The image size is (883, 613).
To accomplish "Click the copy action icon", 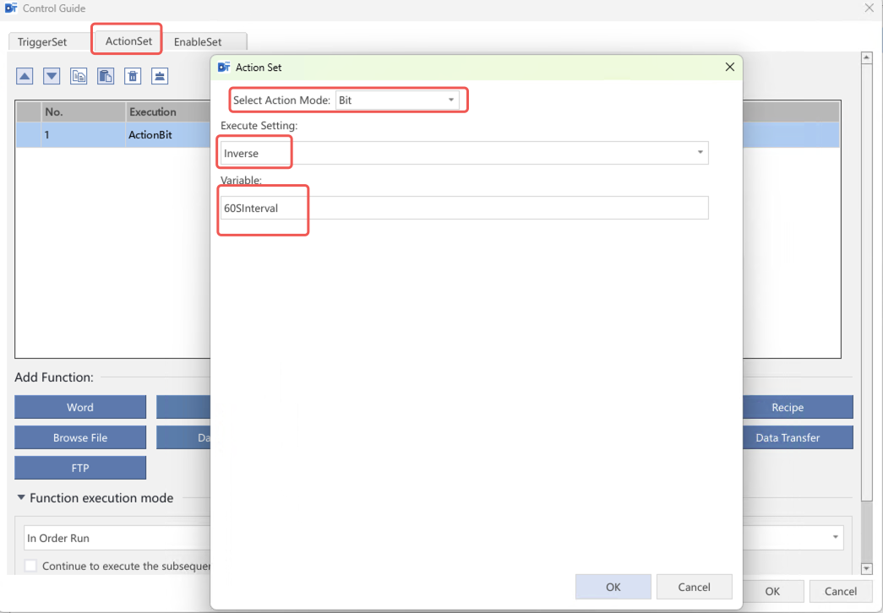I will (79, 76).
